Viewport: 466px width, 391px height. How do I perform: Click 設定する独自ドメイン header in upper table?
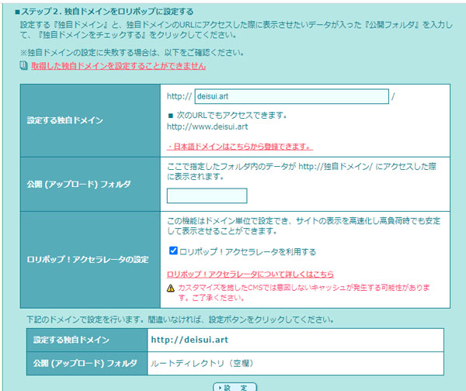[x=90, y=120]
